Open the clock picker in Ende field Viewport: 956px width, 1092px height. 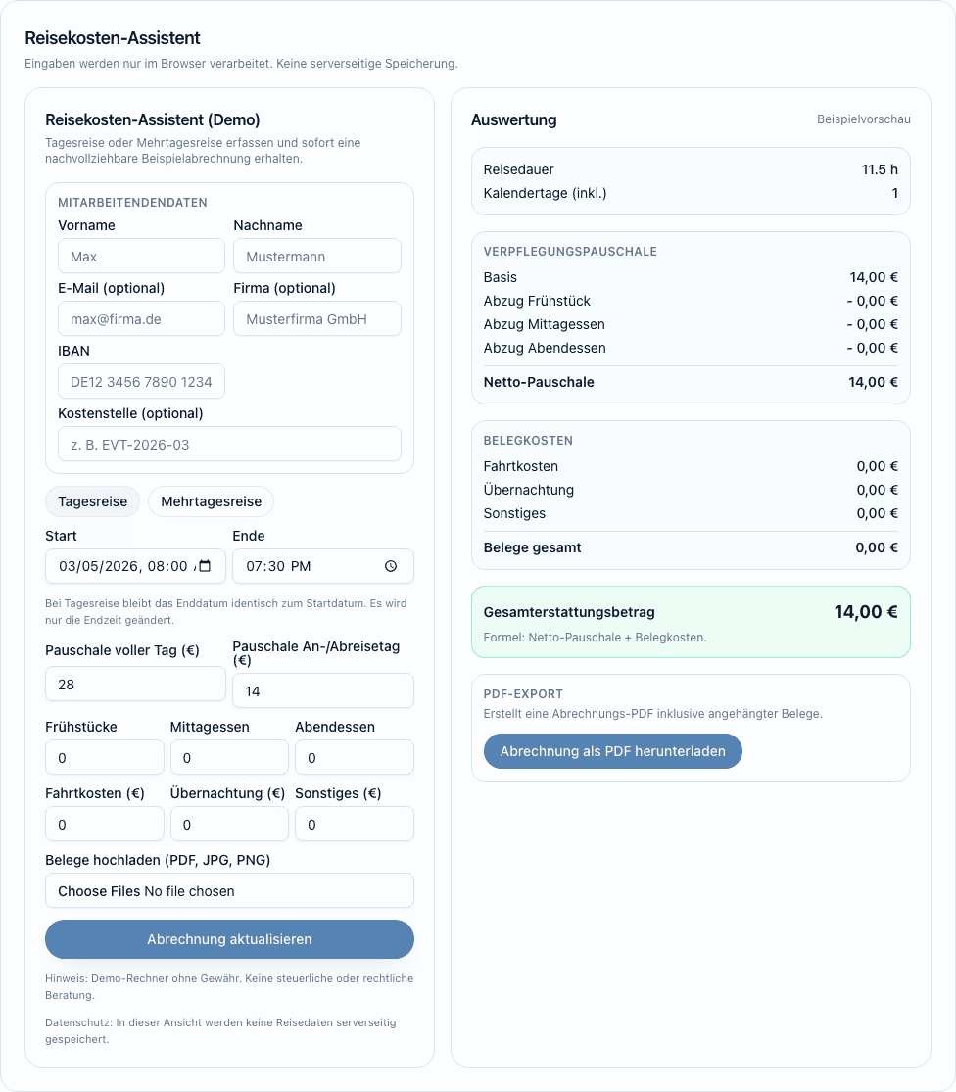pos(391,566)
